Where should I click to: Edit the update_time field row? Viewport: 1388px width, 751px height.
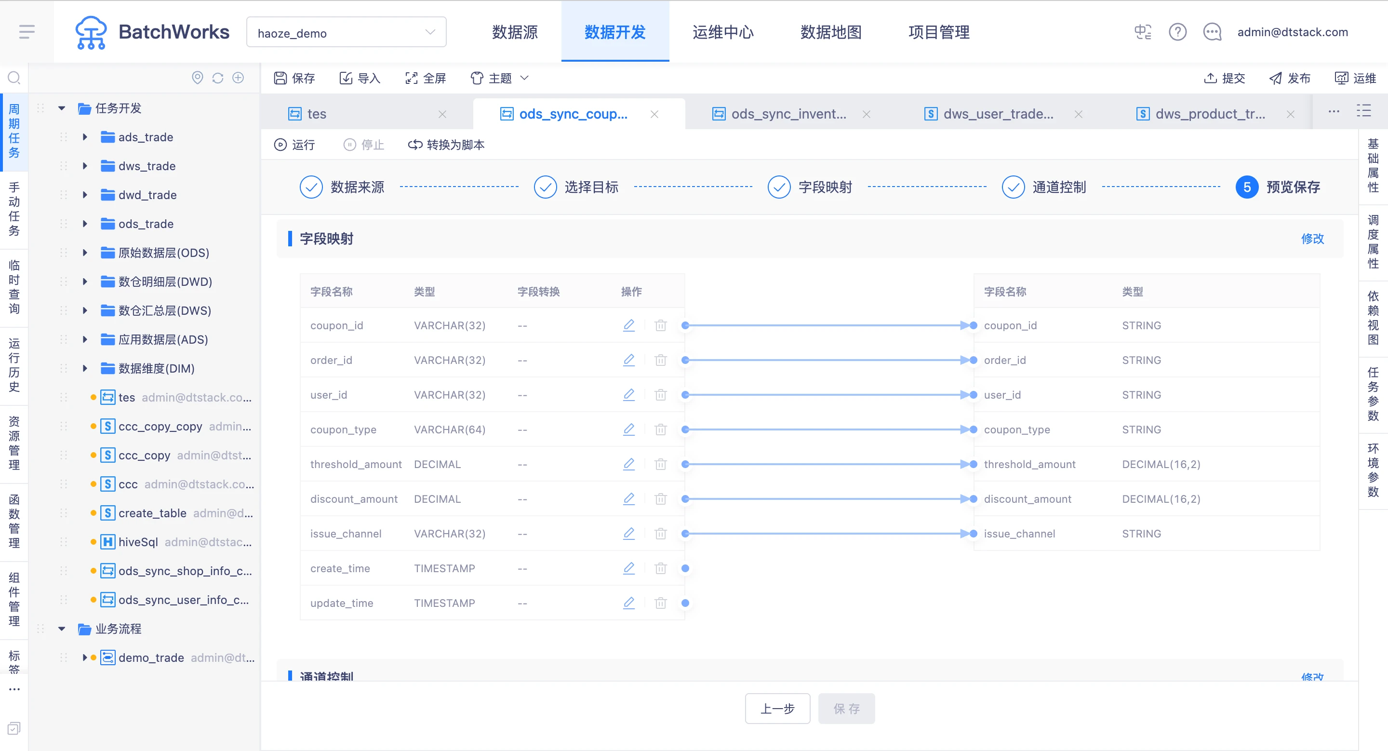[x=629, y=603]
